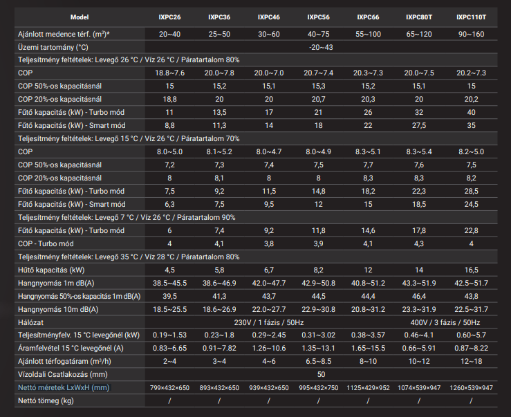Viewport: 511px width, 417px height.
Task: Select the Hálózat row label
Action: 32,322
